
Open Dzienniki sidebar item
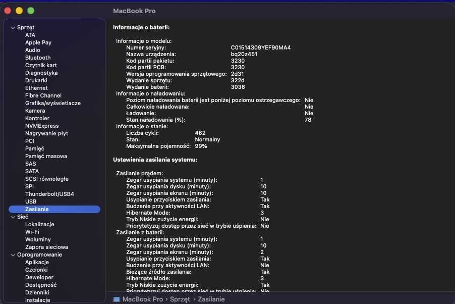[x=37, y=292]
